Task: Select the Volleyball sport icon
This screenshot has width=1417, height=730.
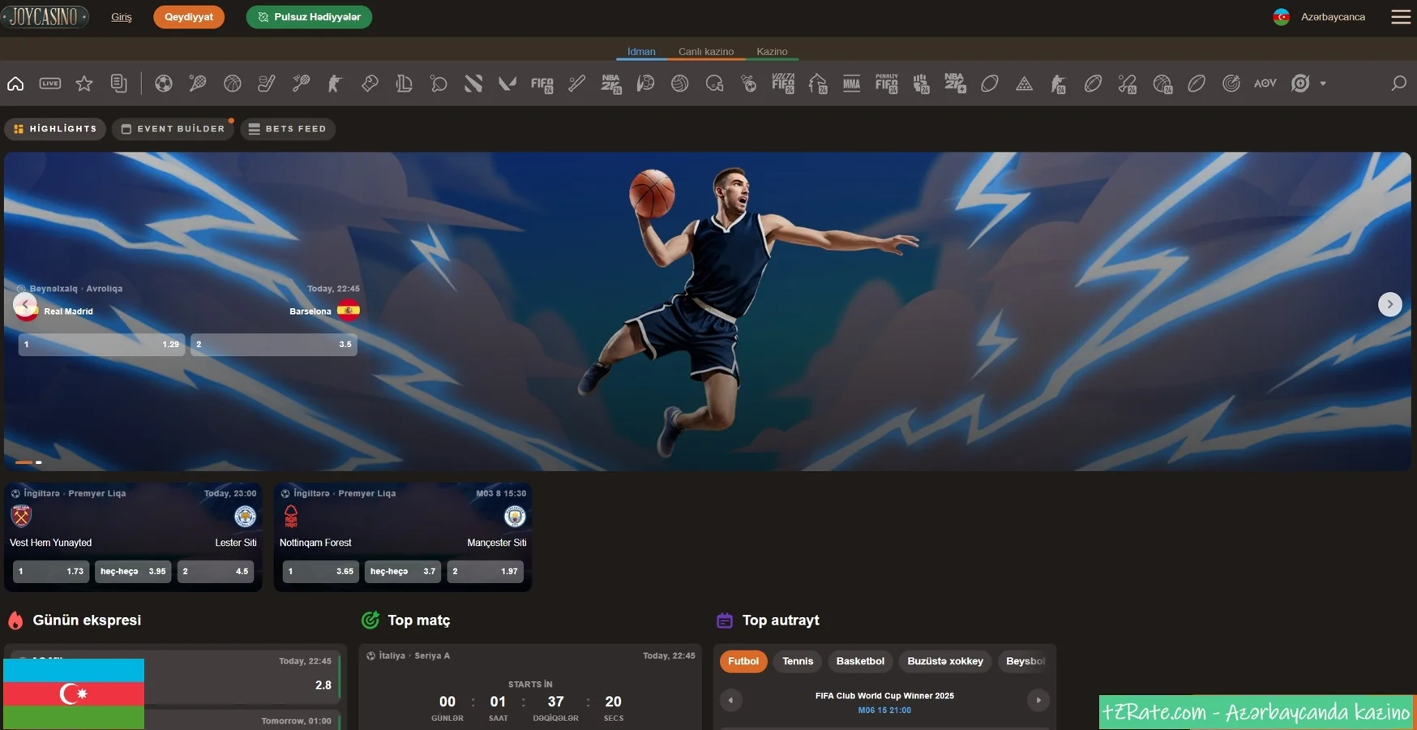Action: pos(679,84)
